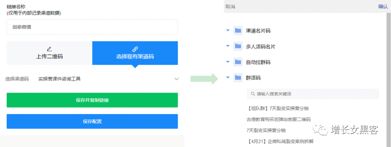Click the 实操营课件咨询工具 selected value
Viewport: 391px width, 147px height.
click(x=59, y=79)
